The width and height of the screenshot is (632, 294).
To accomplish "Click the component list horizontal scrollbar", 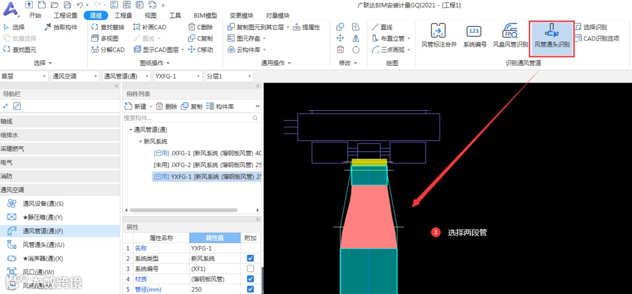I will pos(183,210).
